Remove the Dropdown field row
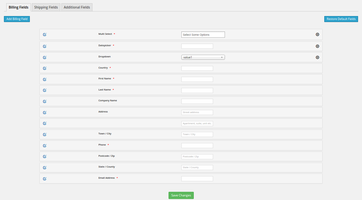The width and height of the screenshot is (362, 200). pyautogui.click(x=317, y=57)
